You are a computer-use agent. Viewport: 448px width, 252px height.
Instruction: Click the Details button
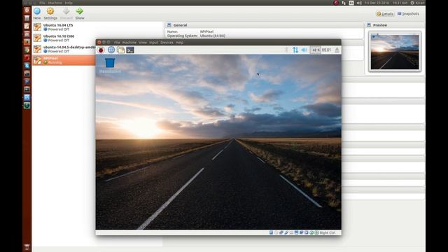pos(385,13)
